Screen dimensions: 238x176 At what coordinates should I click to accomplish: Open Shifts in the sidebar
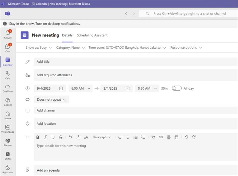(8, 156)
